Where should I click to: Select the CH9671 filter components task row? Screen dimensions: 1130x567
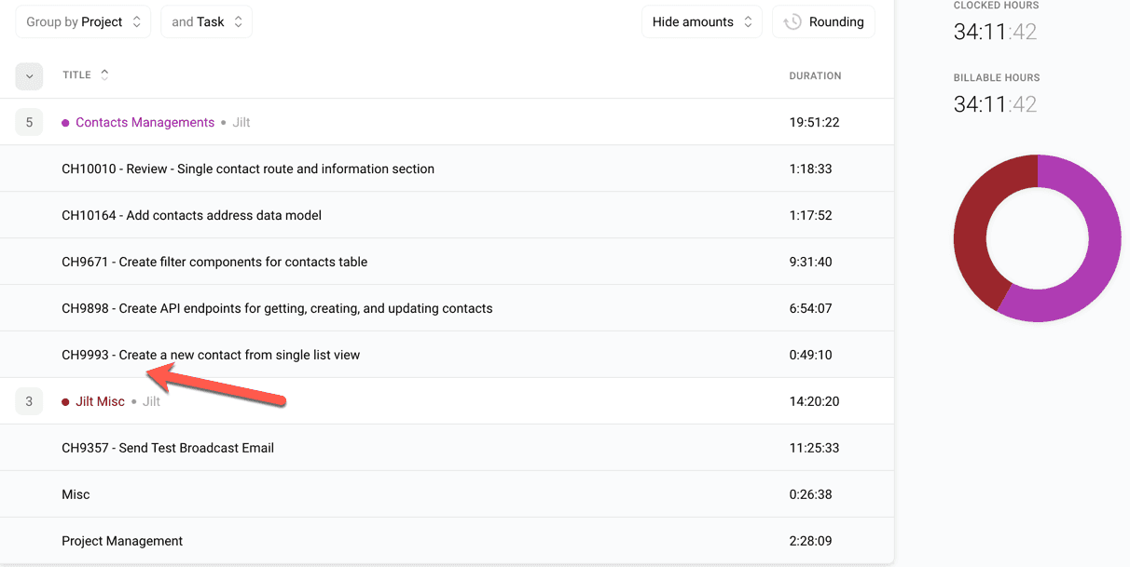pos(214,262)
